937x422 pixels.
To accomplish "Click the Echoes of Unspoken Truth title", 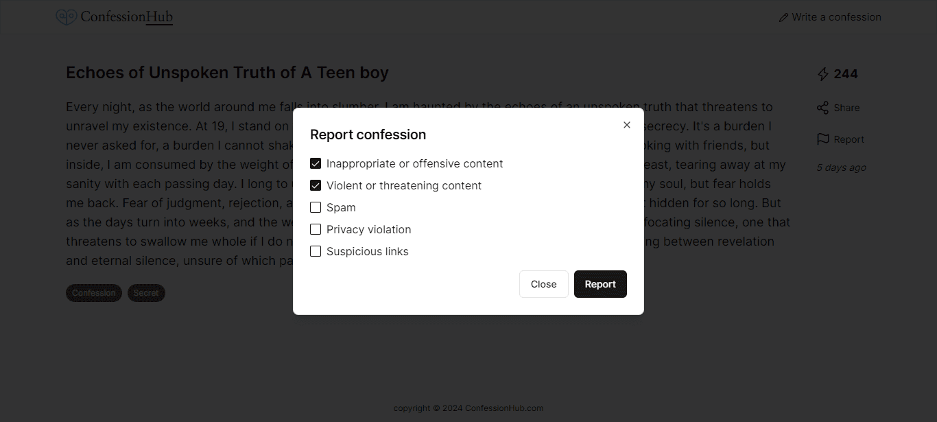I will (227, 73).
